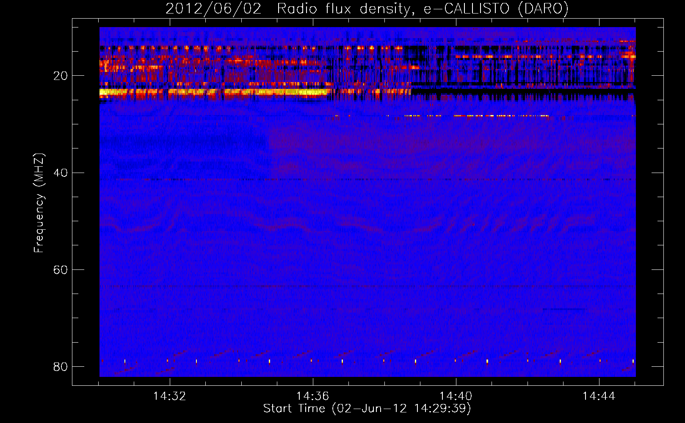
Task: Click the 60 MHz frequency tick label
Action: click(x=61, y=269)
